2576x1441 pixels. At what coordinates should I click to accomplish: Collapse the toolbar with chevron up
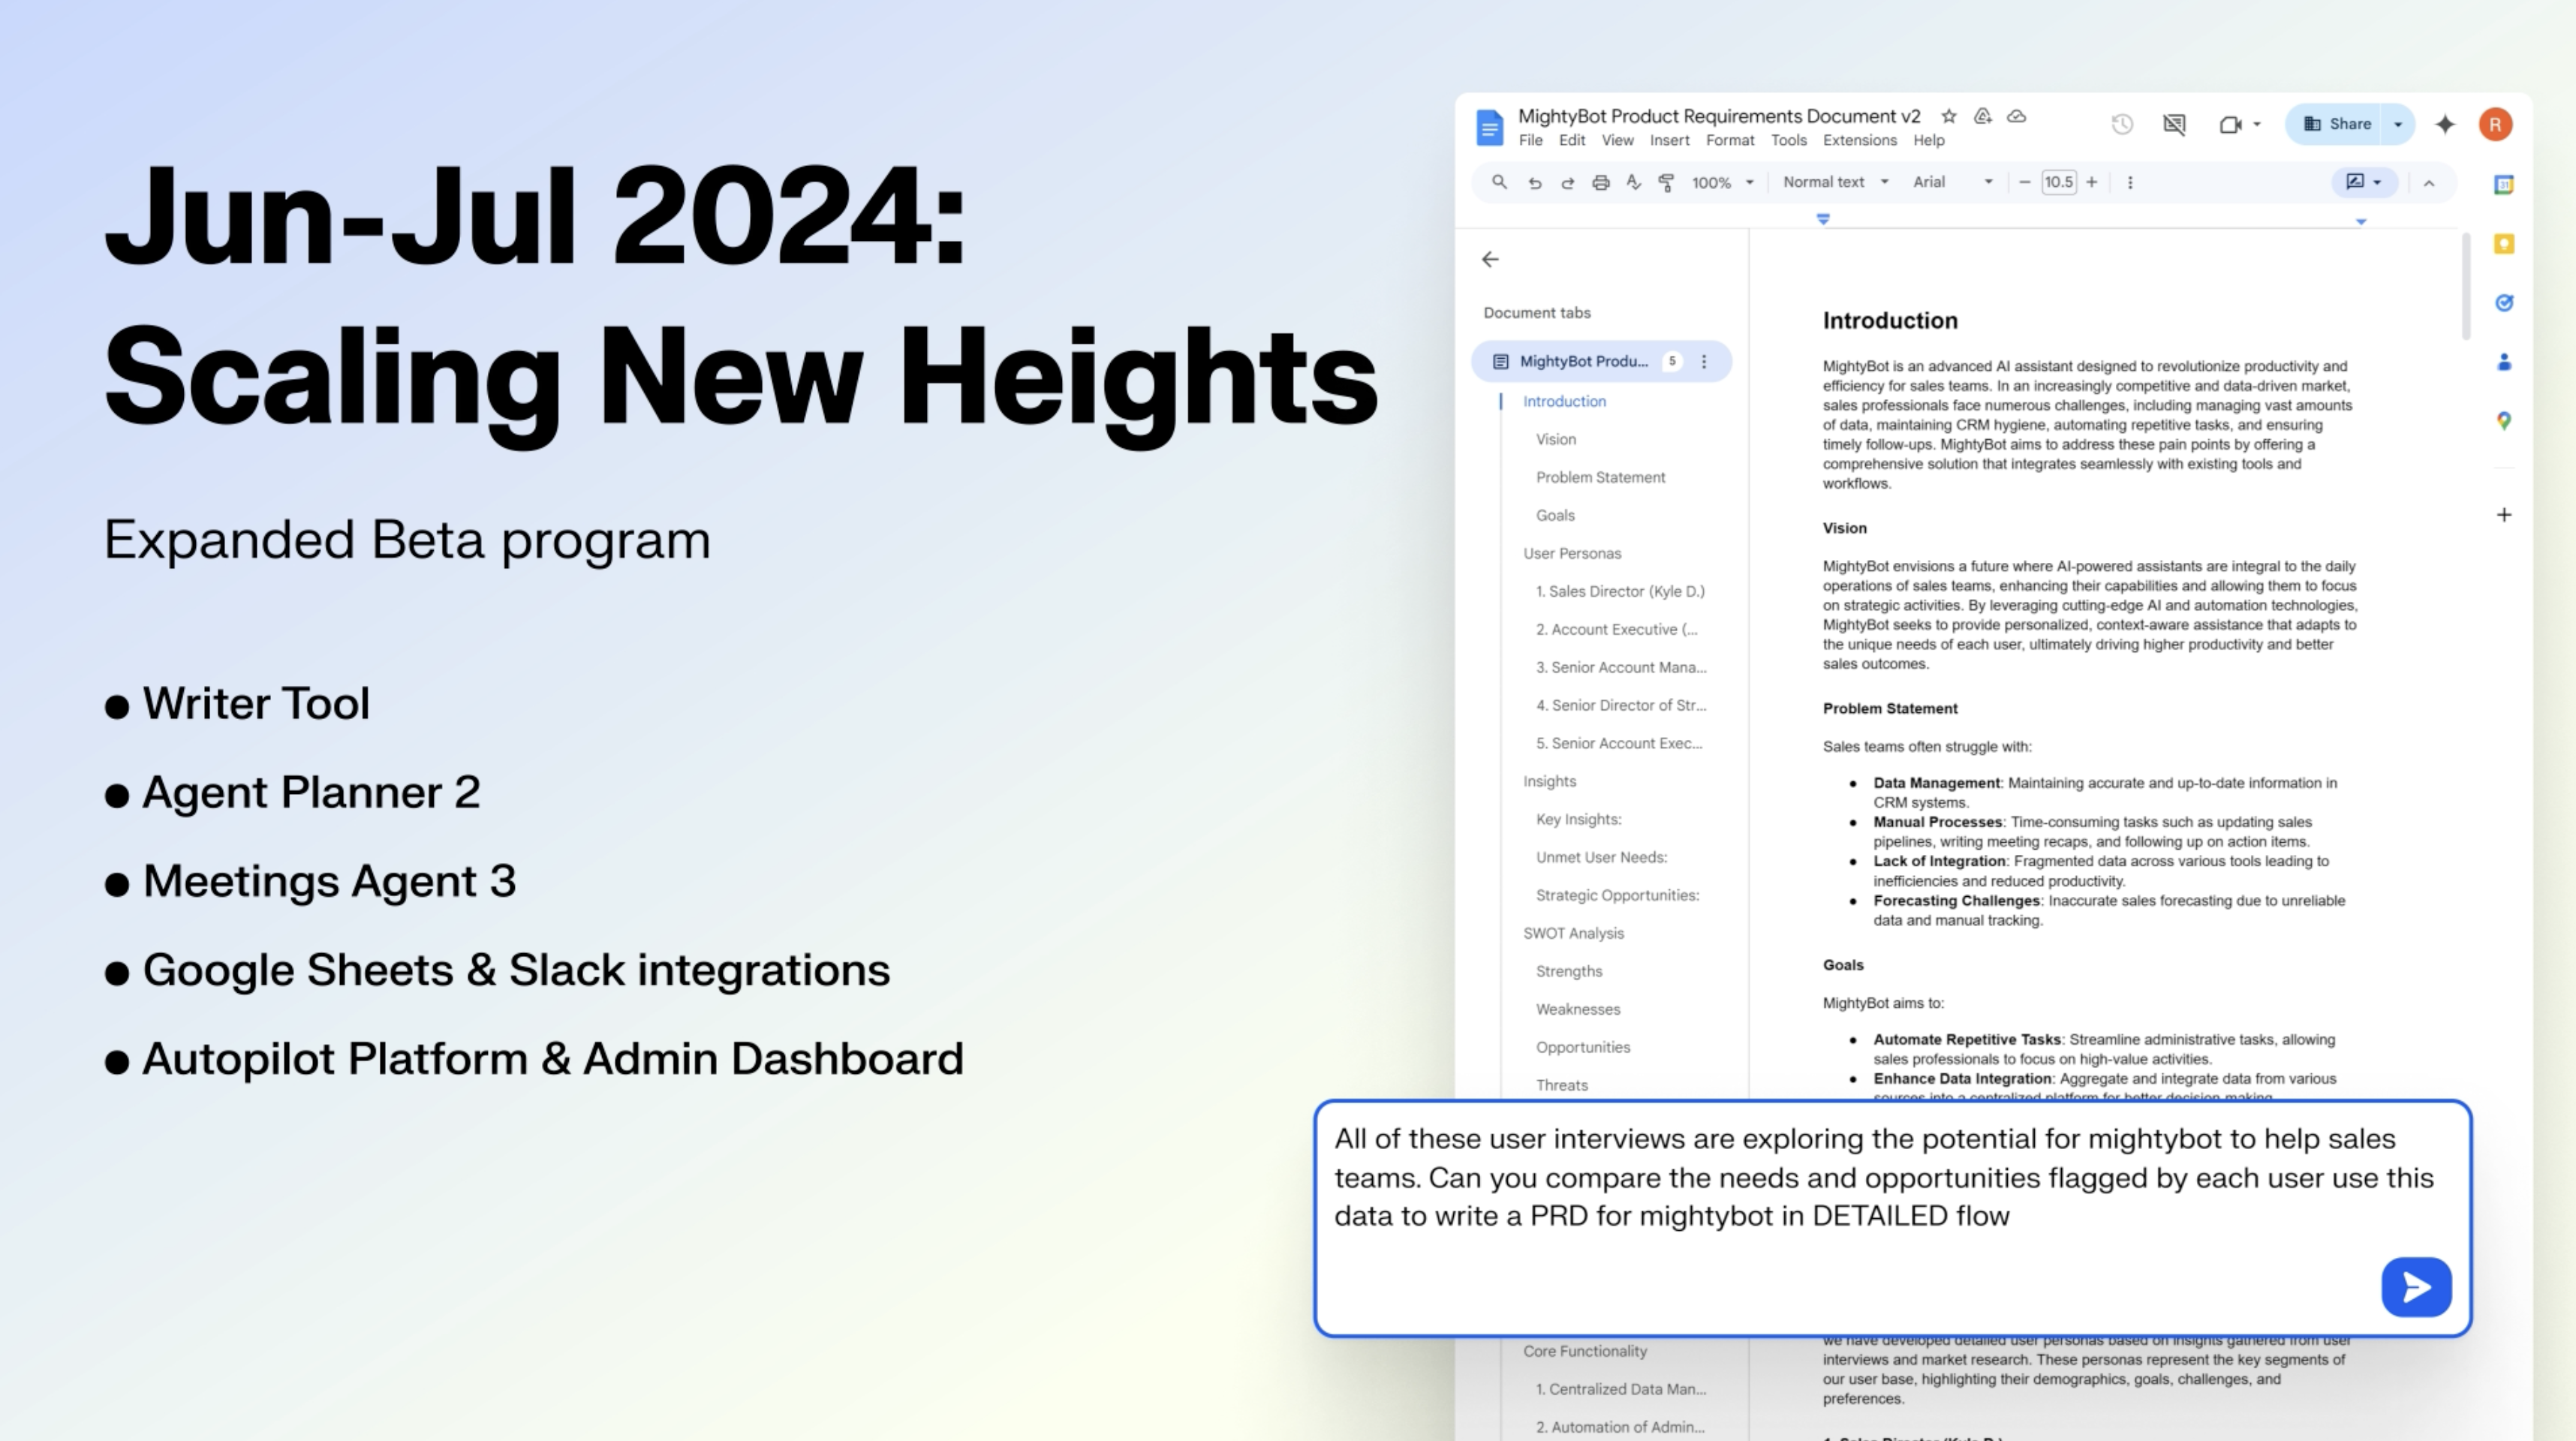coord(2429,183)
